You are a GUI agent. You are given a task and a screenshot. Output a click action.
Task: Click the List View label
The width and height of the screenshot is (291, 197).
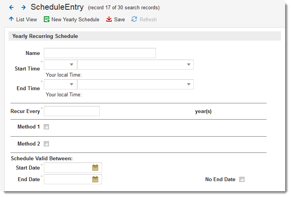pos(26,19)
